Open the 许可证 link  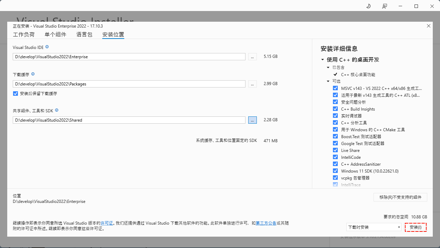(x=107, y=223)
